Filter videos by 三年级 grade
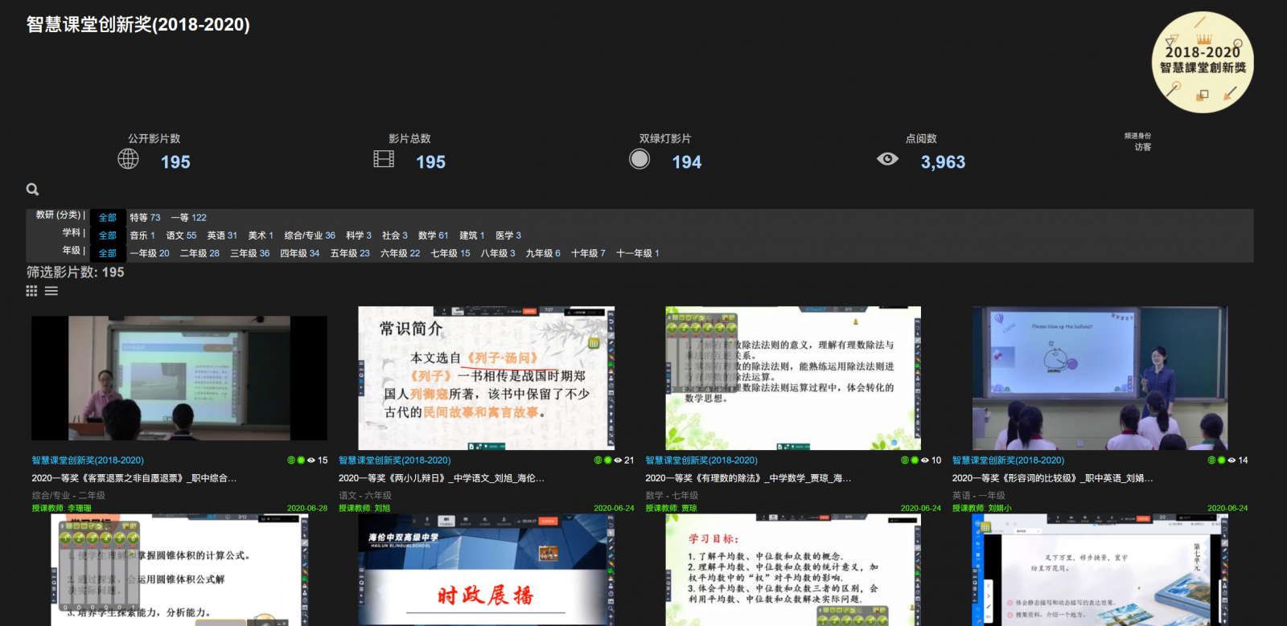The height and width of the screenshot is (626, 1287). (249, 253)
